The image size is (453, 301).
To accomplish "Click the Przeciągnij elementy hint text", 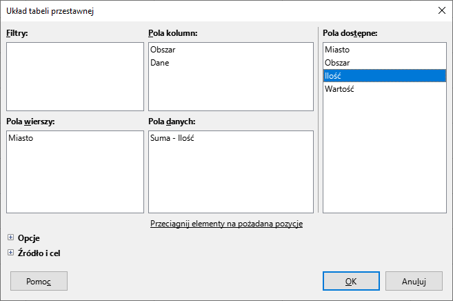I will pos(226,224).
